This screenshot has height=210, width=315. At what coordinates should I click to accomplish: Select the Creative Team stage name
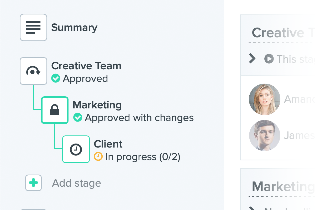86,66
